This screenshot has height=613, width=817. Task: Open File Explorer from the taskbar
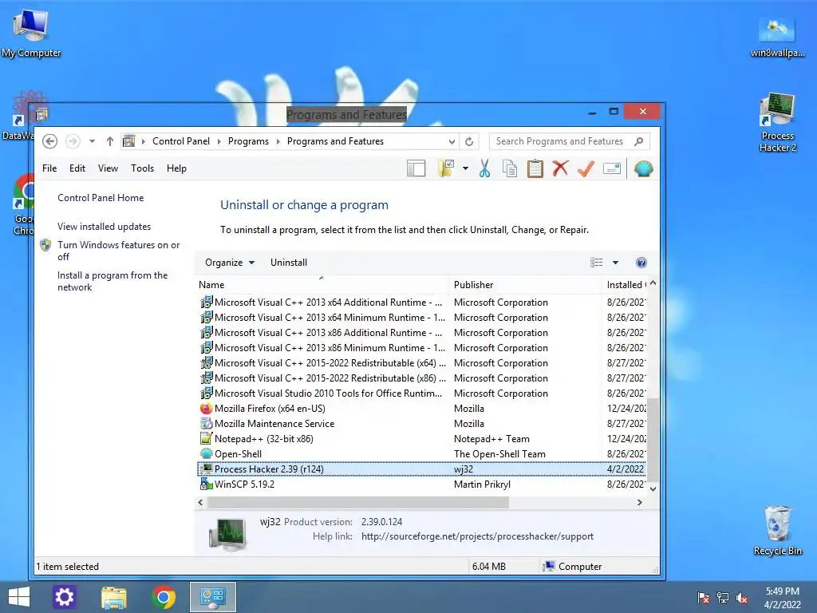point(113,597)
